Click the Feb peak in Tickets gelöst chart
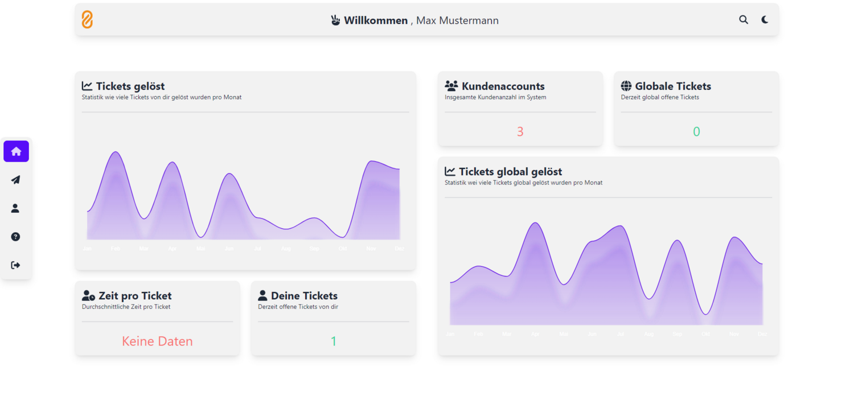Viewport: 854px width, 416px height. (116, 153)
